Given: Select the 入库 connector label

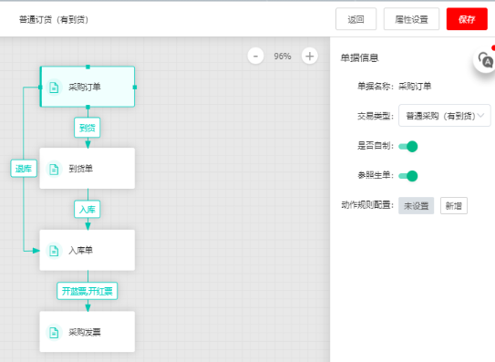Looking at the screenshot, I should [x=88, y=209].
